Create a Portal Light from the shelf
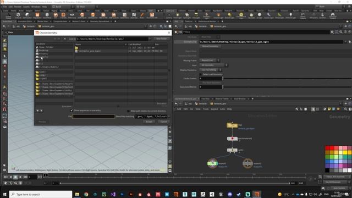Screen dimensions: 352x198 pyautogui.click(x=279, y=15)
